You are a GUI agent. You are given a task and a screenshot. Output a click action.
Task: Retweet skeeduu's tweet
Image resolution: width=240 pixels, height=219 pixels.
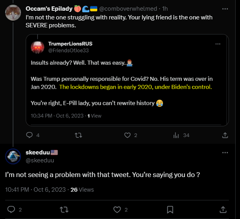click(x=64, y=209)
